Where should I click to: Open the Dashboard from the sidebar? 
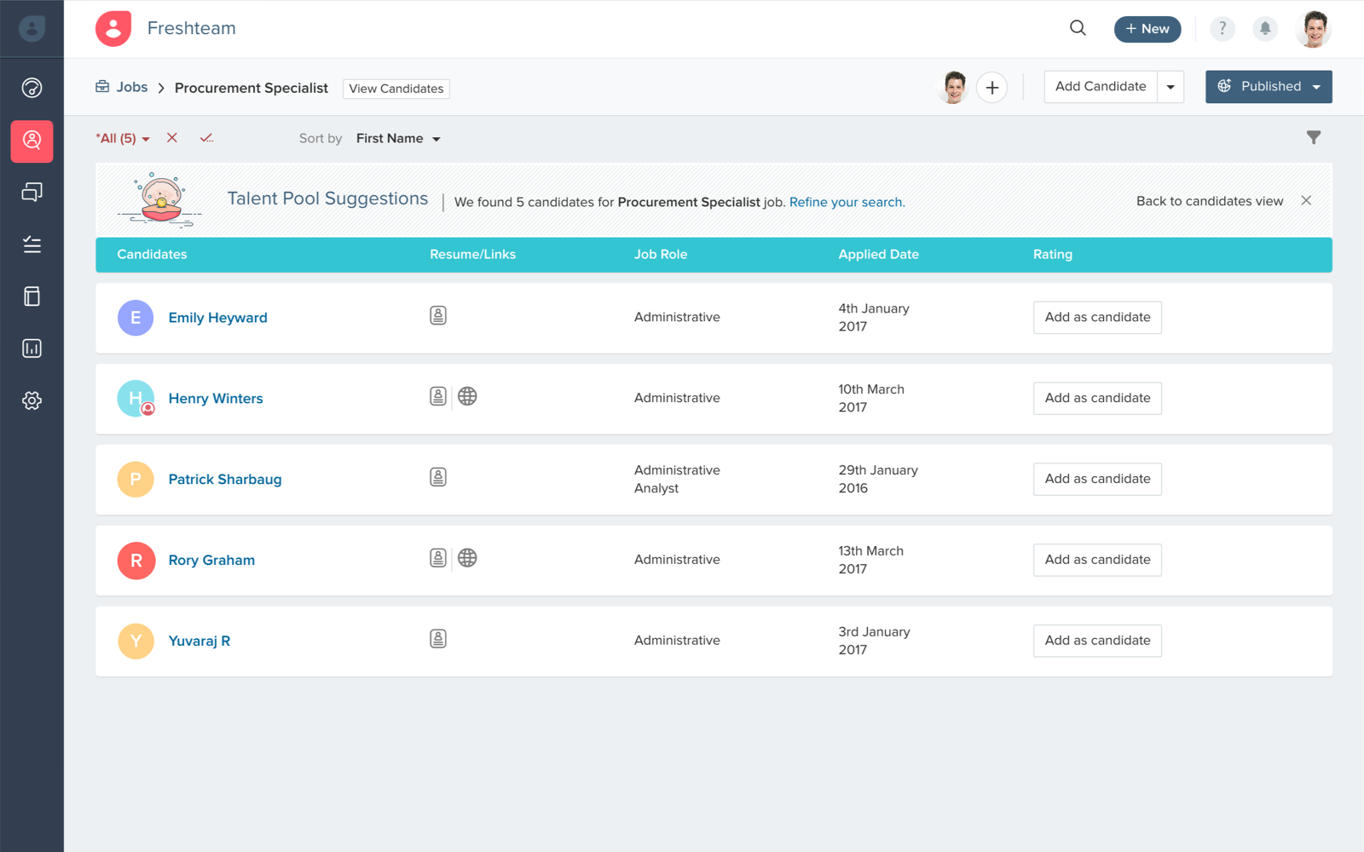32,88
